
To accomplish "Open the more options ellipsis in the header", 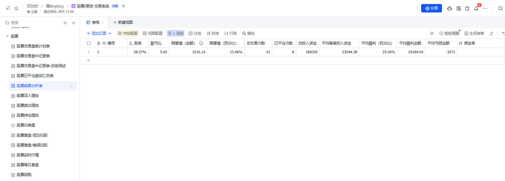I will pos(485,8).
